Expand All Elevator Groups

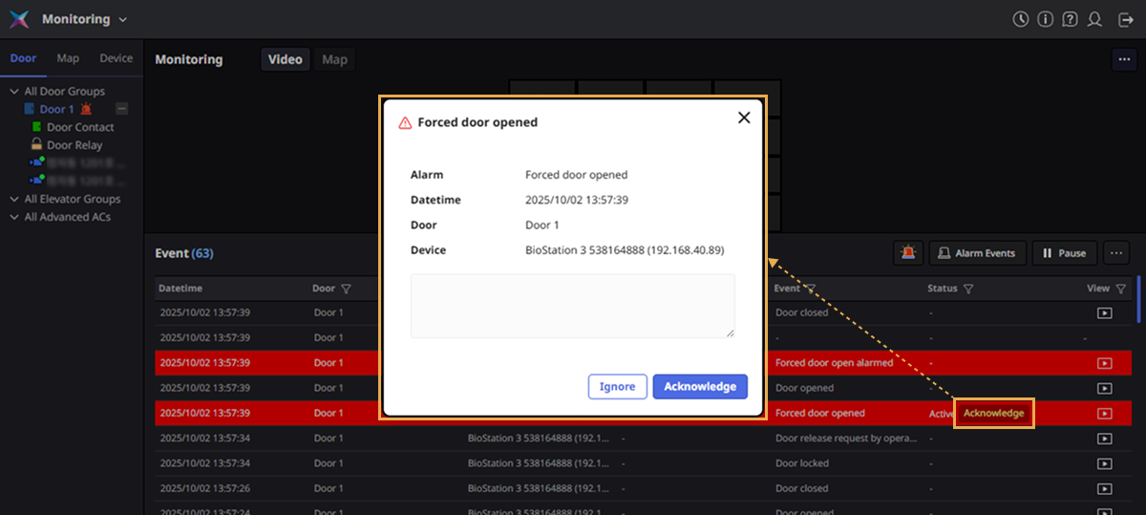[x=14, y=199]
